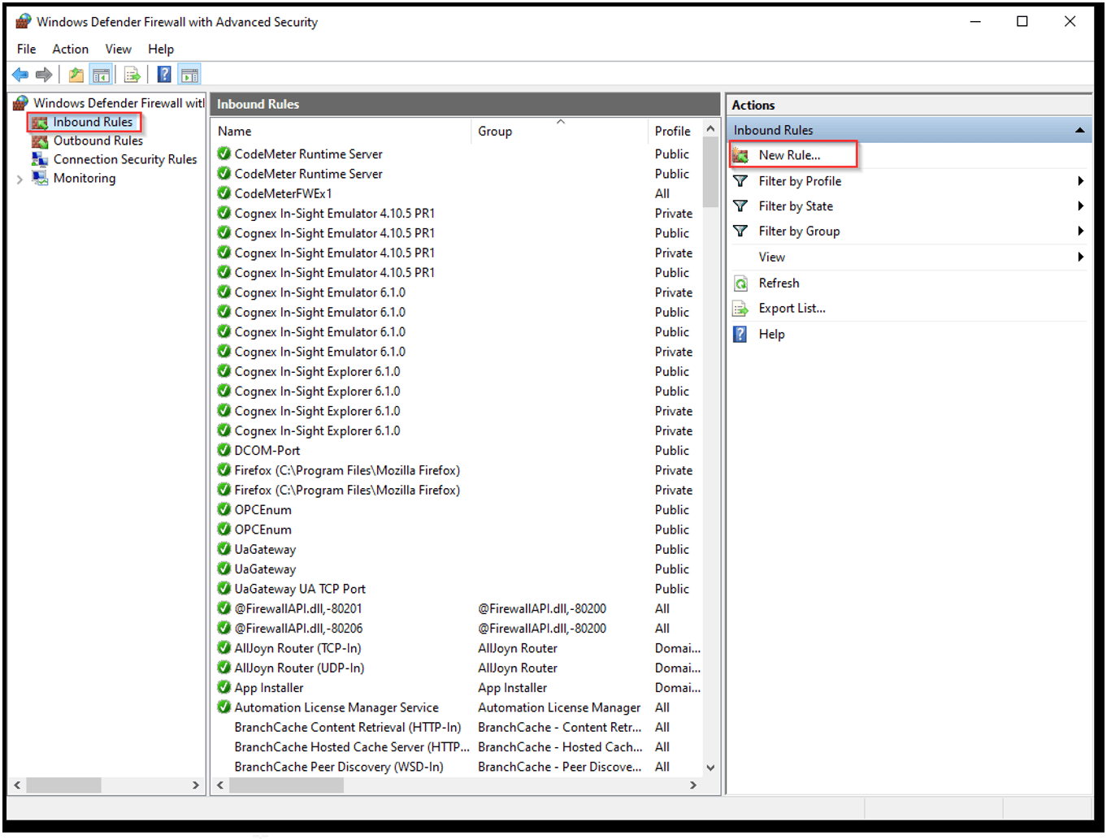1111x839 pixels.
Task: Click the Up one level folder icon
Action: point(76,76)
